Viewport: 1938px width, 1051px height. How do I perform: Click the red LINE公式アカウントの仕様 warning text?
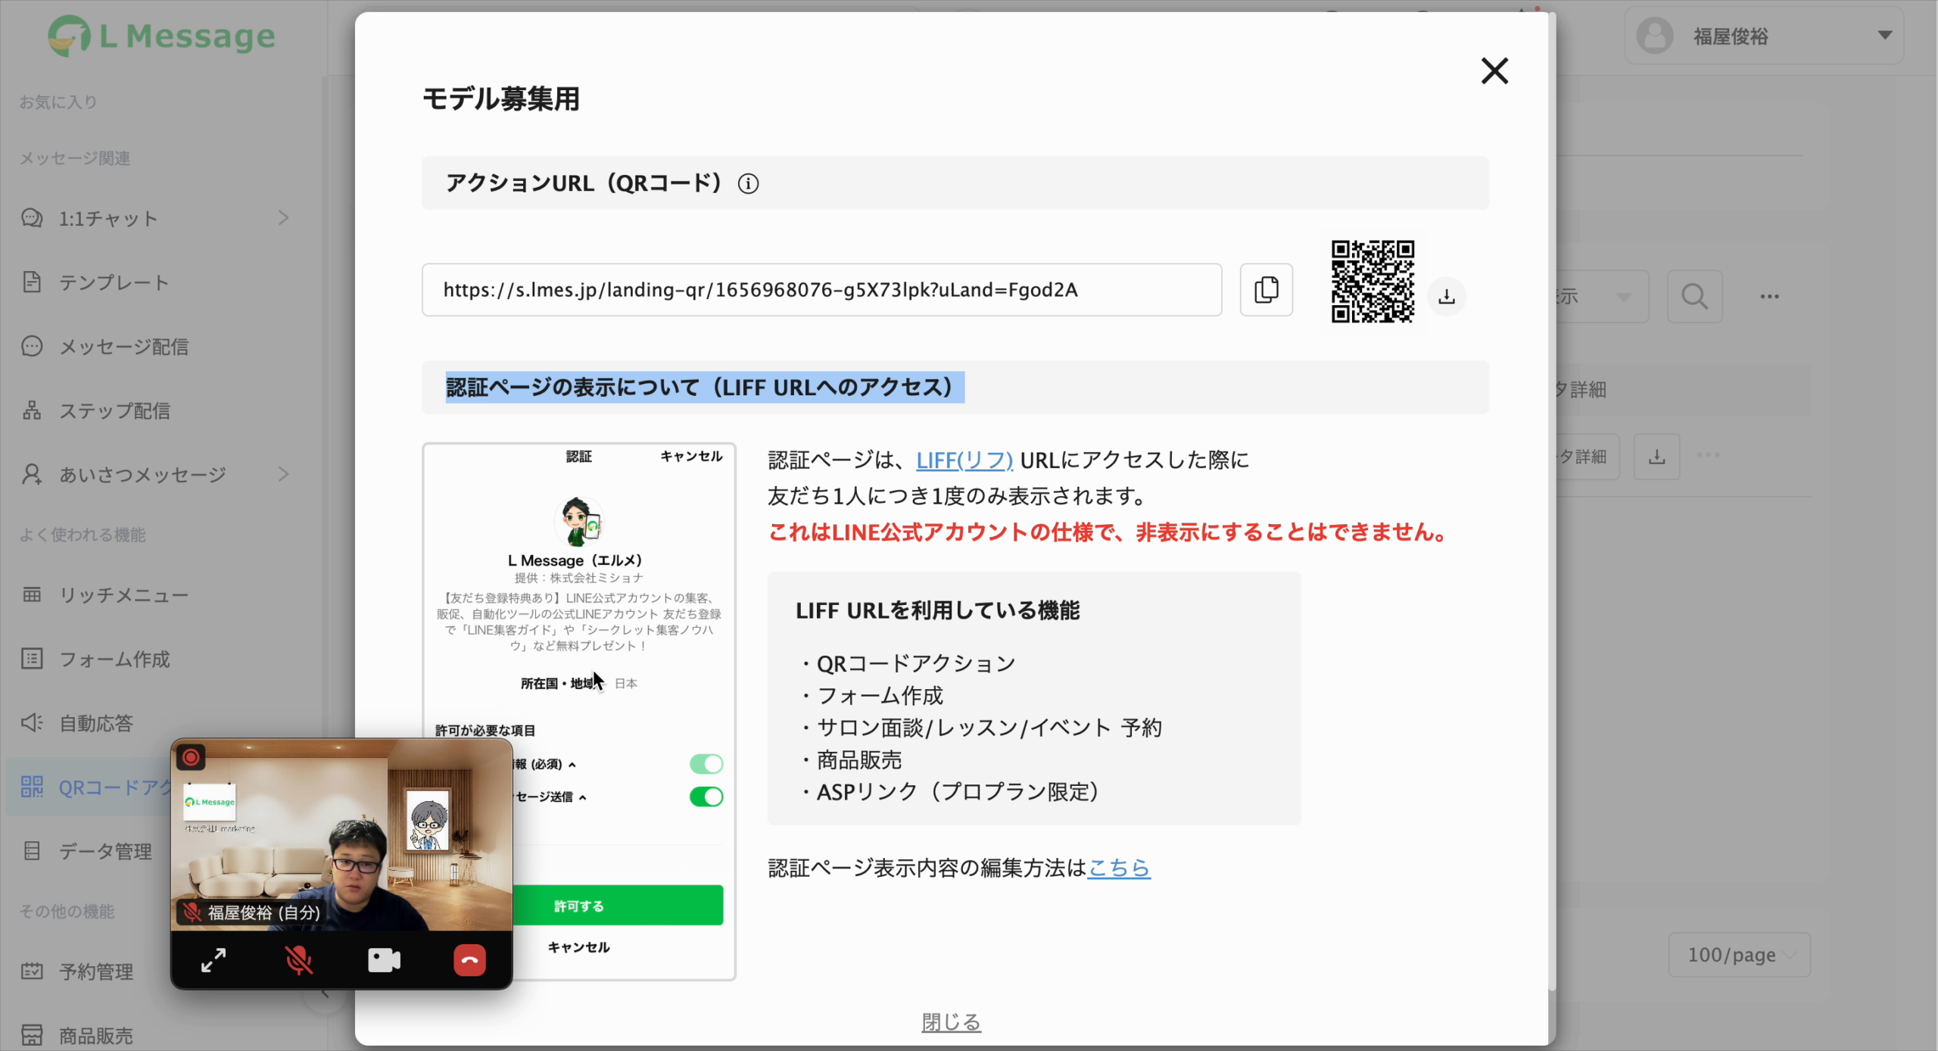[1108, 532]
